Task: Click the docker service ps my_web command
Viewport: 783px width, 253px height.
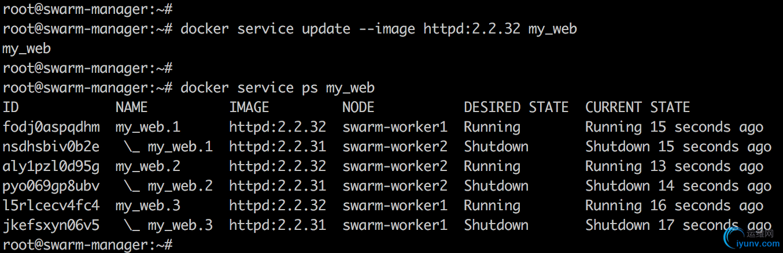Action: [x=278, y=88]
